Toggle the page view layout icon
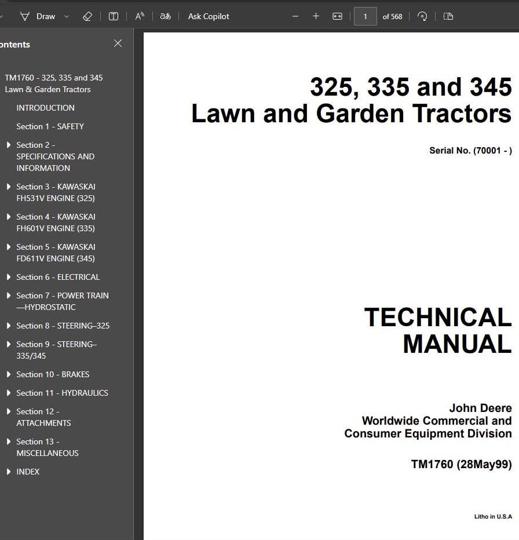Image resolution: width=519 pixels, height=540 pixels. click(448, 16)
